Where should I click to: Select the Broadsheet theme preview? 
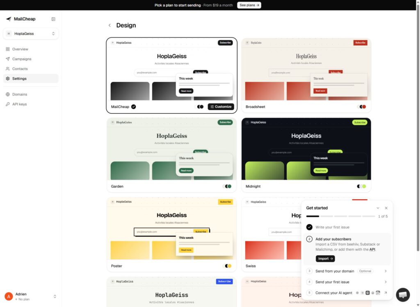(306, 69)
